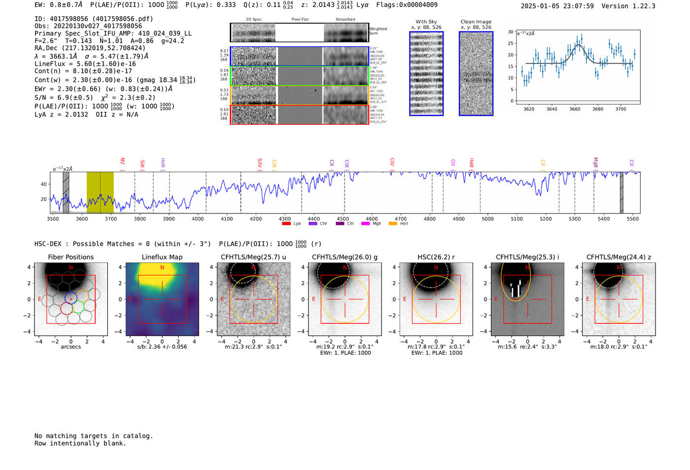The width and height of the screenshot is (690, 470).
Task: Click the 'Row intentionally blank.' text
Action: pos(80,443)
